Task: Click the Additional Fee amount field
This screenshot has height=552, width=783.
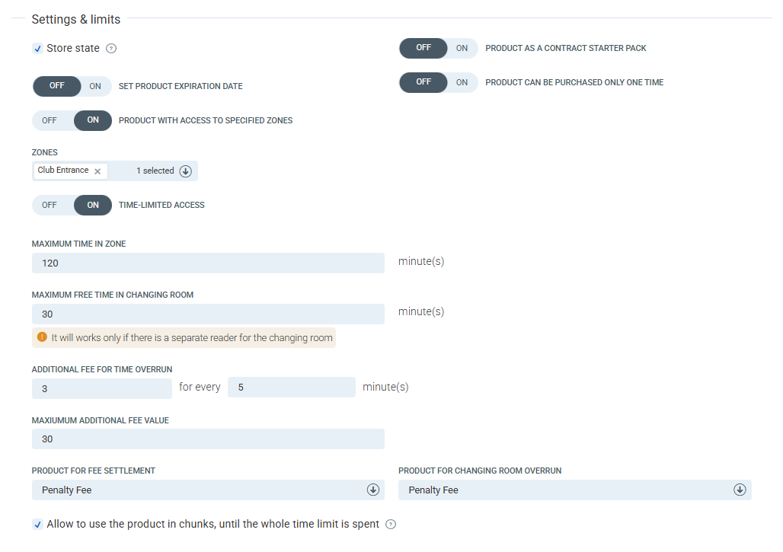Action: click(101, 388)
